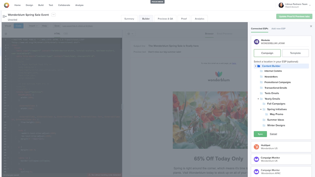The width and height of the screenshot is (315, 177).
Task: Switch to Add new ESP tab
Action: pos(278,29)
